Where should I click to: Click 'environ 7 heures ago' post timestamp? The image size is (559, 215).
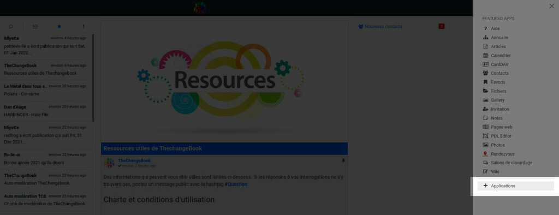(139, 166)
